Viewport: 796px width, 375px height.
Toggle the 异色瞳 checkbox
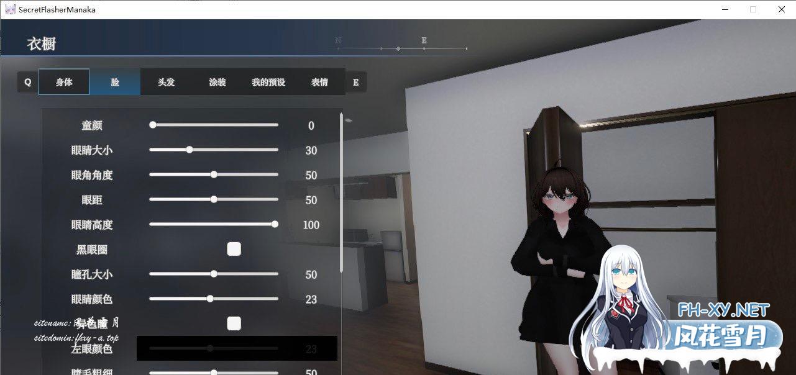[234, 323]
